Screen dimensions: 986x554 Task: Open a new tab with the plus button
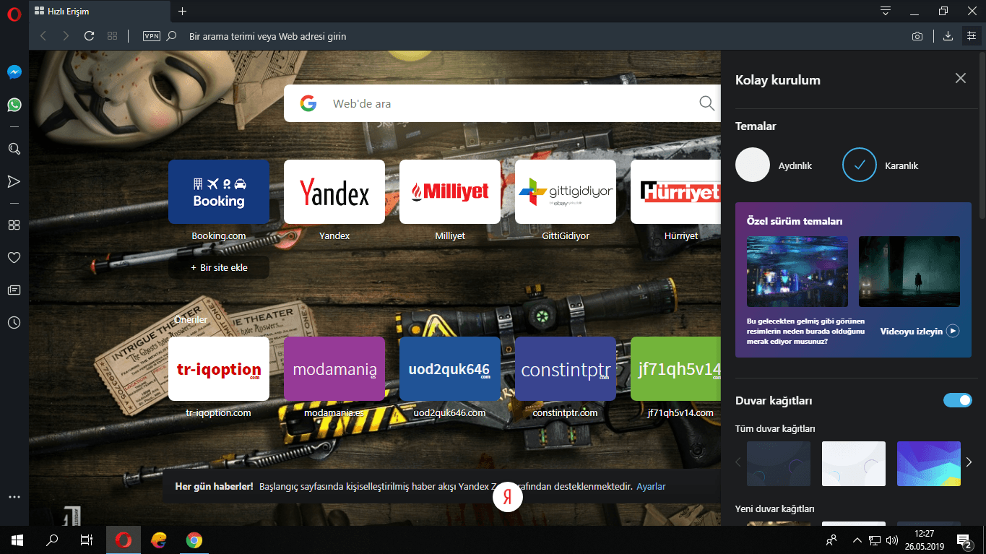[182, 11]
